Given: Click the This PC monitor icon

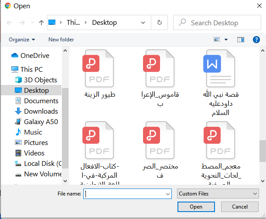Looking at the screenshot, I should coord(15,69).
